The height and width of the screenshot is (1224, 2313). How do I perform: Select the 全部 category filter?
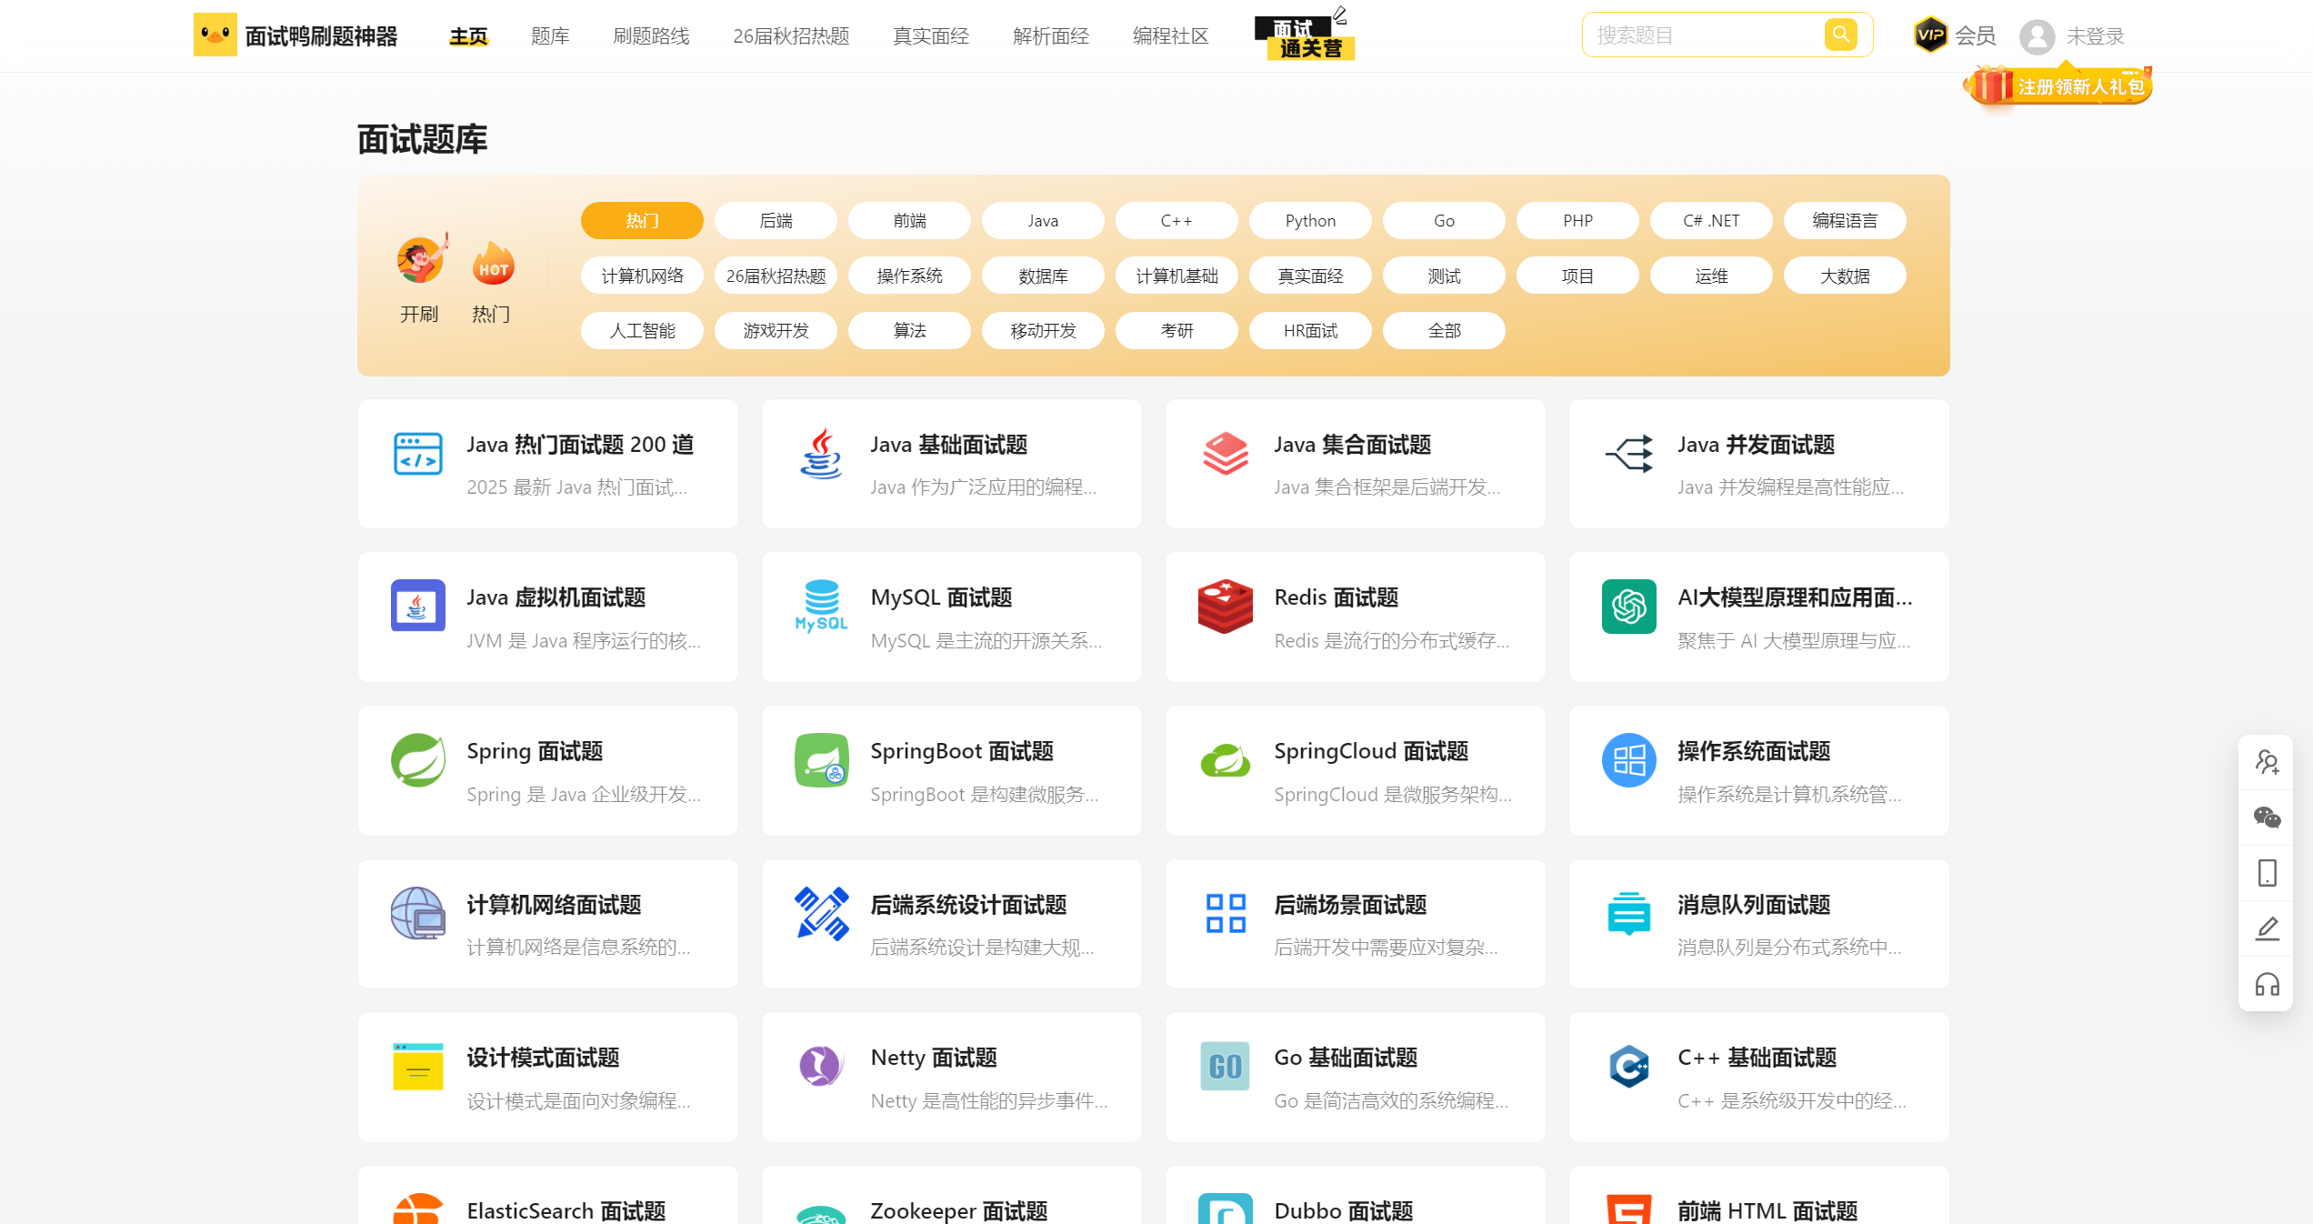1444,331
